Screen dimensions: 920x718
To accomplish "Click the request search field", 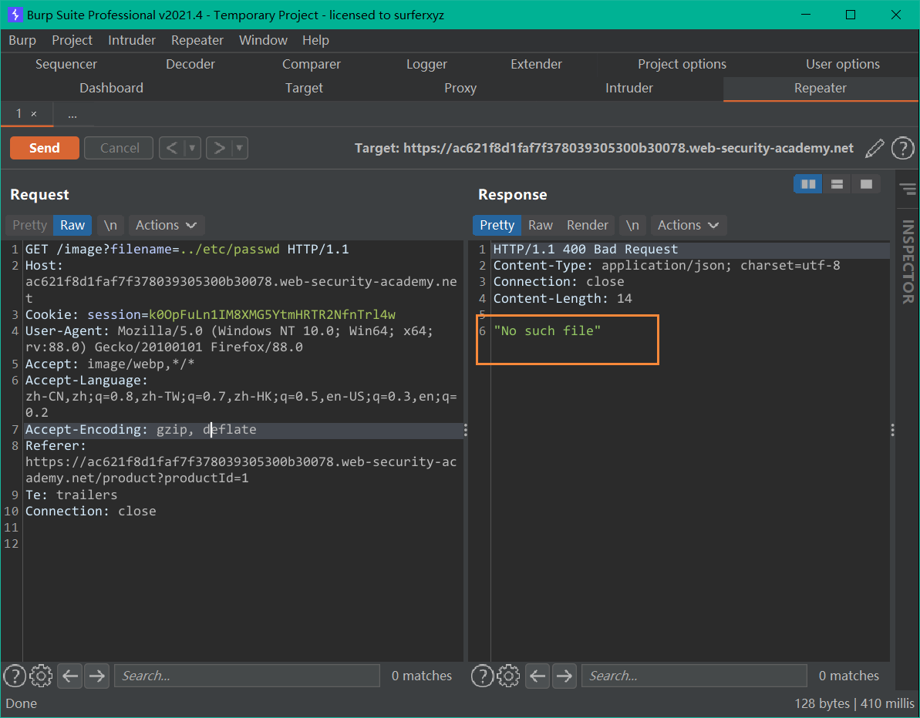I will point(247,676).
